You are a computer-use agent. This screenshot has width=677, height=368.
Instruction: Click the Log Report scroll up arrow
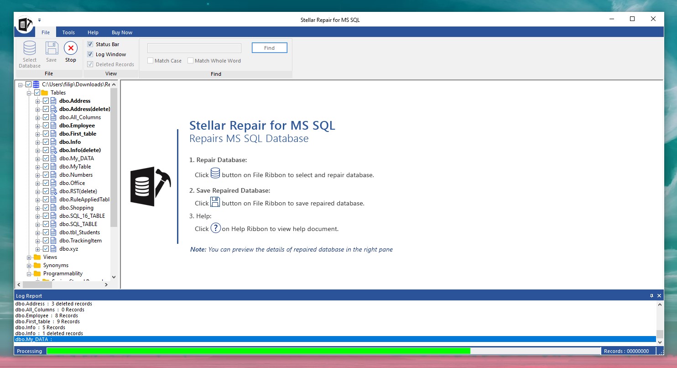660,304
